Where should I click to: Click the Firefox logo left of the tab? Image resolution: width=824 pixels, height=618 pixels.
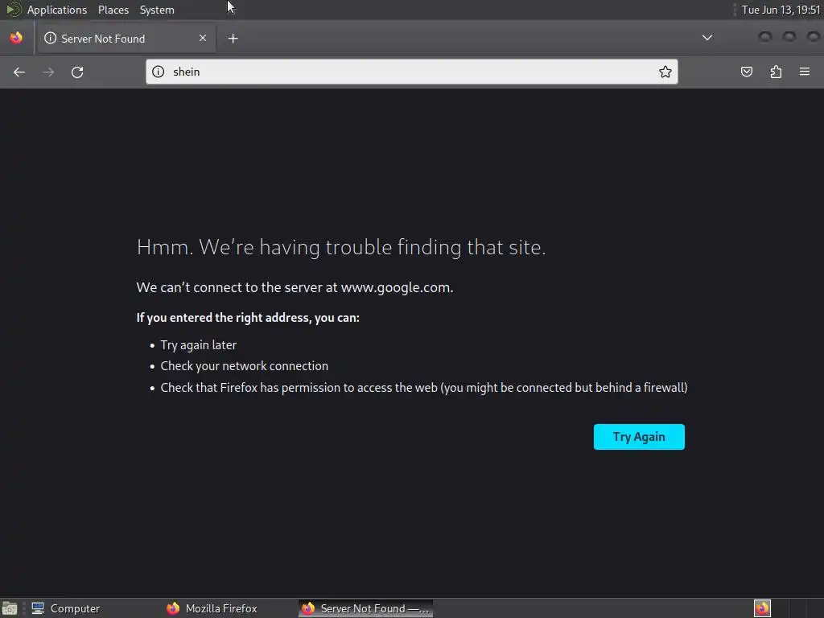click(x=16, y=38)
